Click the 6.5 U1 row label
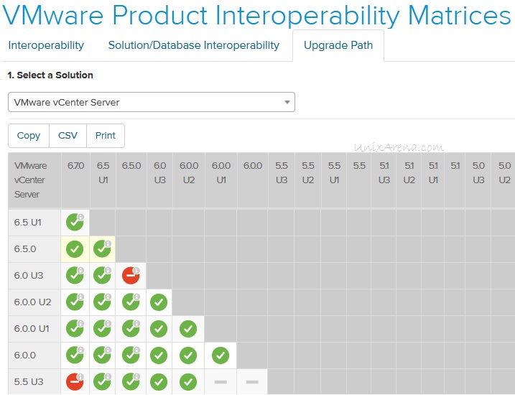The image size is (515, 395). click(34, 223)
